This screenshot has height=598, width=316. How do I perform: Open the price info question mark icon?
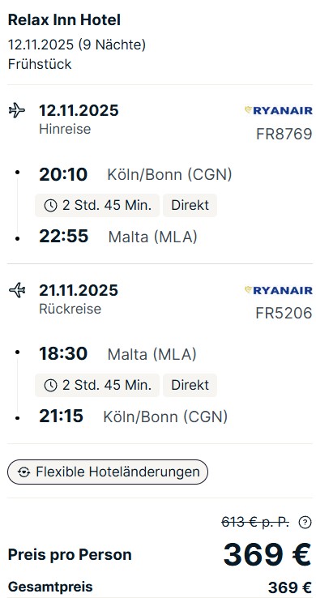(x=305, y=523)
